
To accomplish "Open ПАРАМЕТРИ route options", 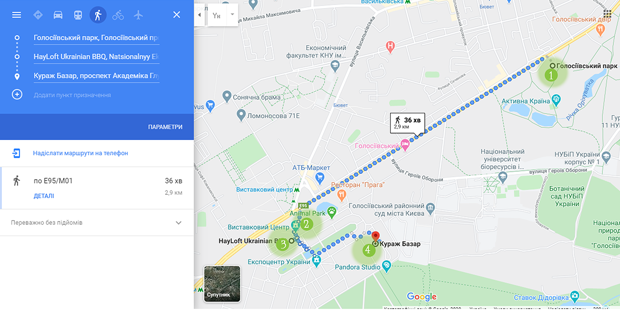I will [x=165, y=127].
